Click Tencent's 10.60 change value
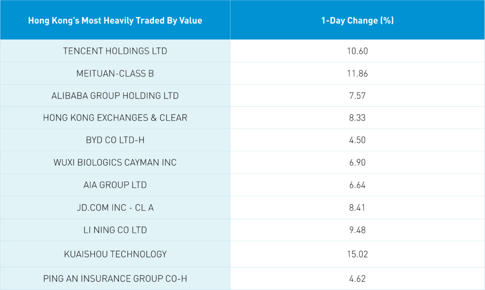Screen dimensions: 485x290 (x=357, y=51)
